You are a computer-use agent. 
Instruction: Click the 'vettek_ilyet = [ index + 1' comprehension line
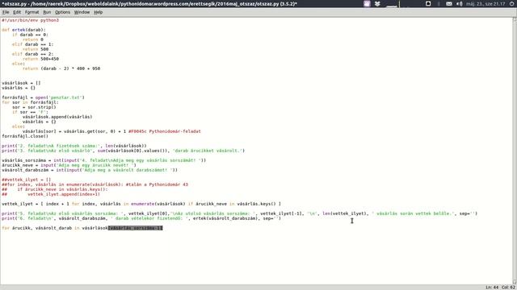click(x=141, y=204)
